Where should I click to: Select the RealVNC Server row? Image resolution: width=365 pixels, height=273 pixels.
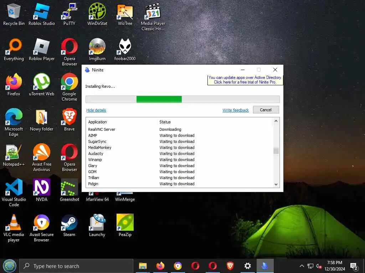point(180,129)
